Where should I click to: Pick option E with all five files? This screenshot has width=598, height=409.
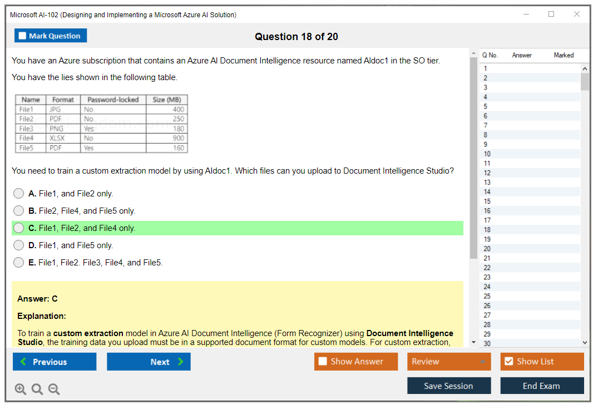(x=19, y=263)
